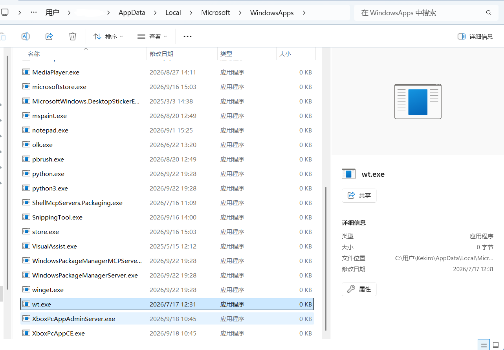The width and height of the screenshot is (504, 350).
Task: Click the large wt.exe preview thumbnail
Action: [418, 102]
